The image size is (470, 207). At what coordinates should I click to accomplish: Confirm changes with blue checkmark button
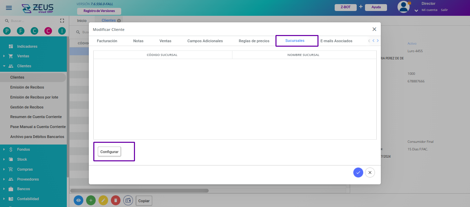click(358, 172)
